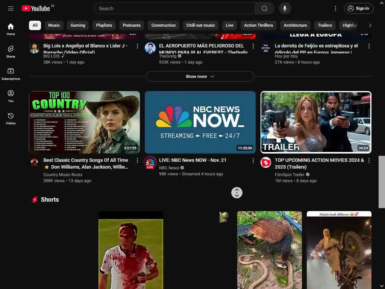
Task: Open the Hijabis built different Short
Action: (x=339, y=250)
